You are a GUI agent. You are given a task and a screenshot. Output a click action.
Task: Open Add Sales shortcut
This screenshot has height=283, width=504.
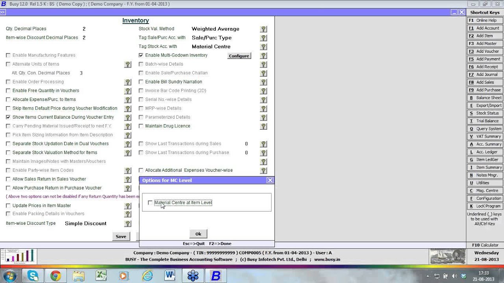(485, 82)
